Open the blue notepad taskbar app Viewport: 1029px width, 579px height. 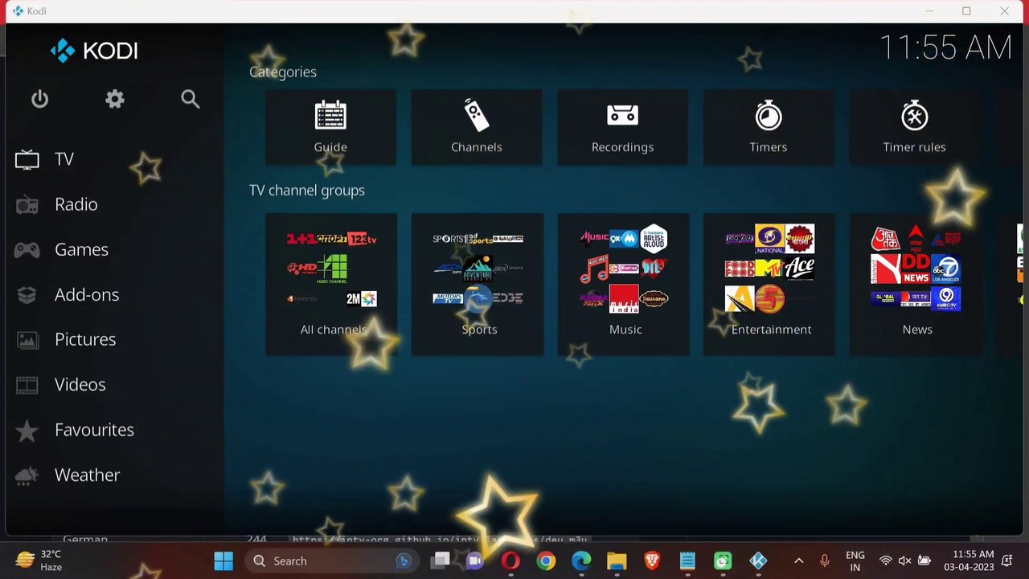687,561
